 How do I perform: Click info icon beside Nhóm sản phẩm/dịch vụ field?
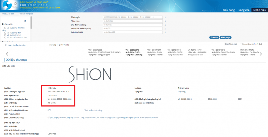pyautogui.click(x=165, y=29)
